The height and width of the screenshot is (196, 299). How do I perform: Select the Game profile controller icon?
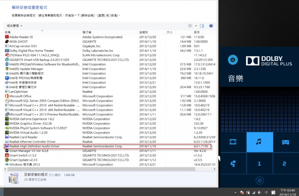pos(285,142)
